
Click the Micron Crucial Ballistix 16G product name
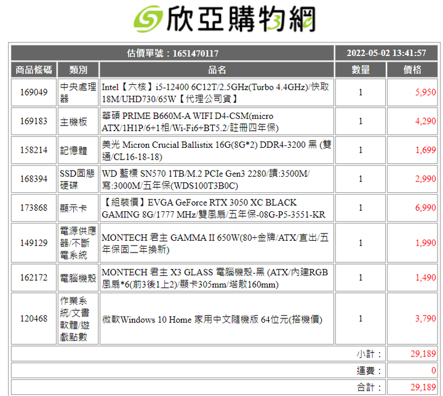(x=217, y=150)
